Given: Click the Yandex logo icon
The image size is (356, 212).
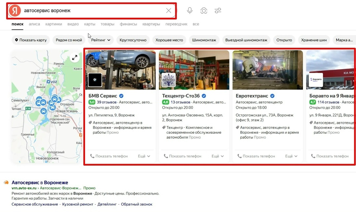Looking at the screenshot, I should click(15, 11).
